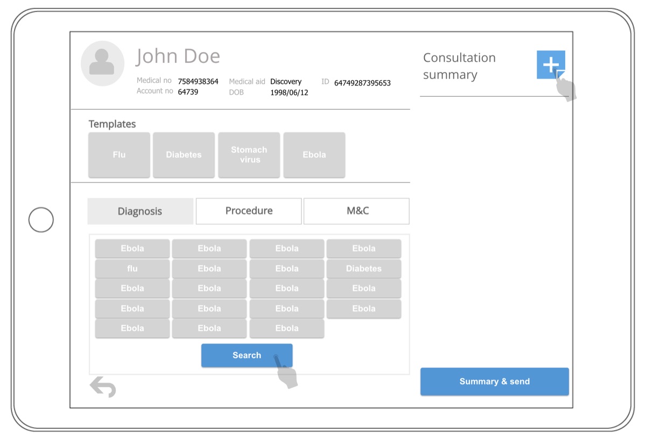
Task: Click the Templates section heading
Action: (x=112, y=124)
